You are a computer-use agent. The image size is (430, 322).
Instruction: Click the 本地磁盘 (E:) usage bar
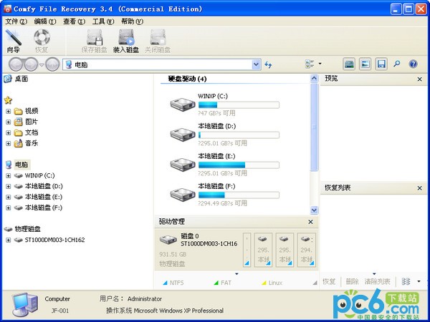point(239,165)
